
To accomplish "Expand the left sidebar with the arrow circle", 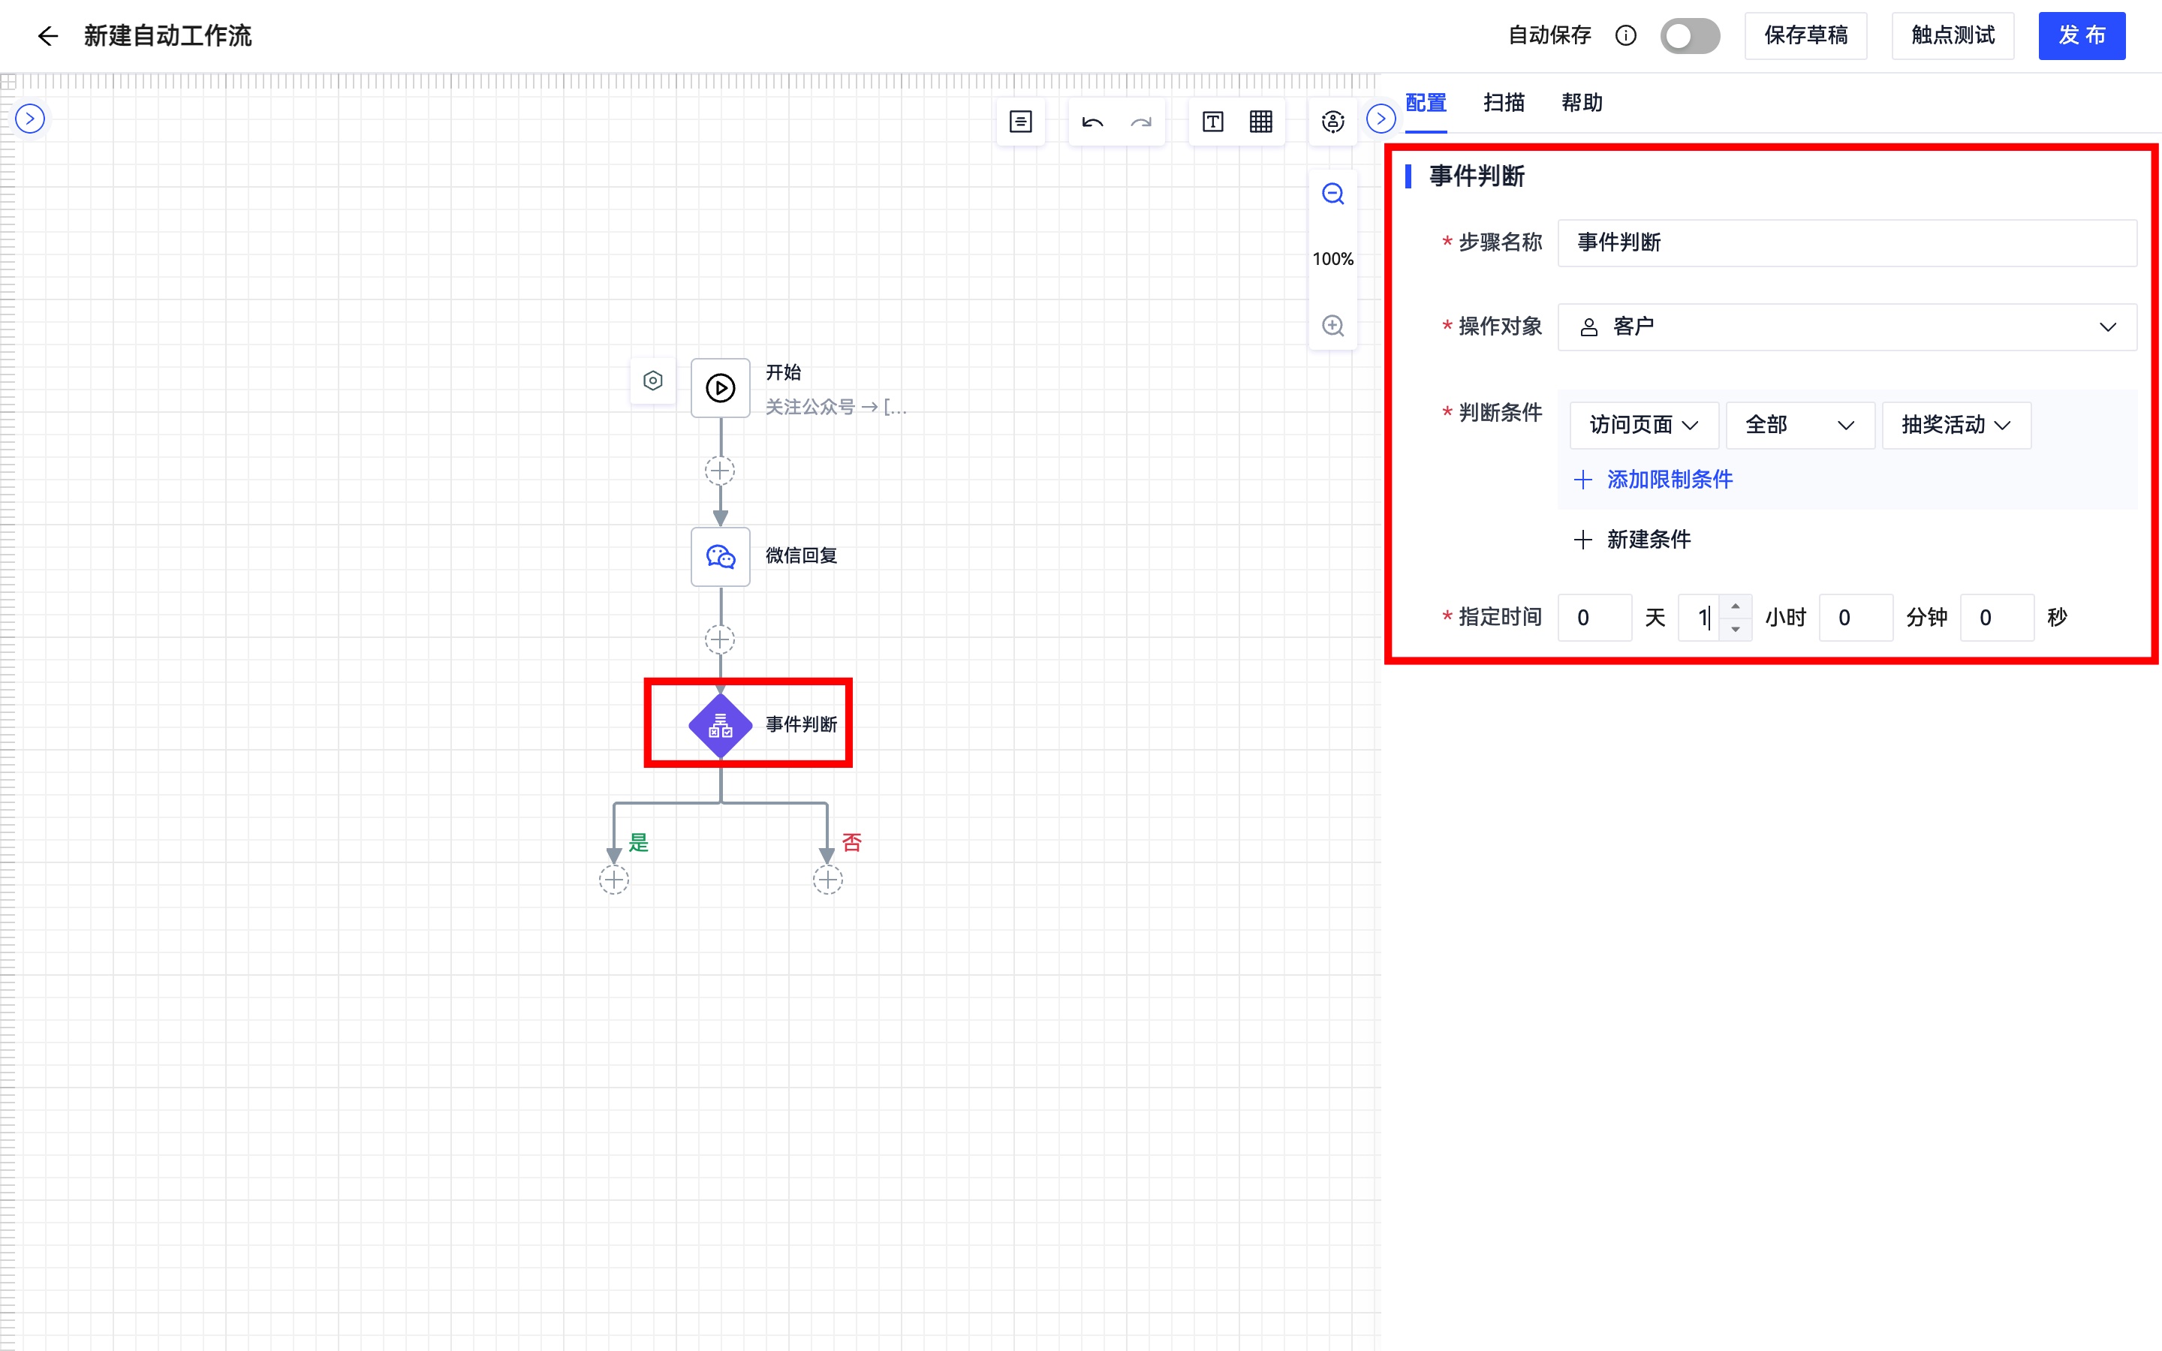I will pos(30,119).
